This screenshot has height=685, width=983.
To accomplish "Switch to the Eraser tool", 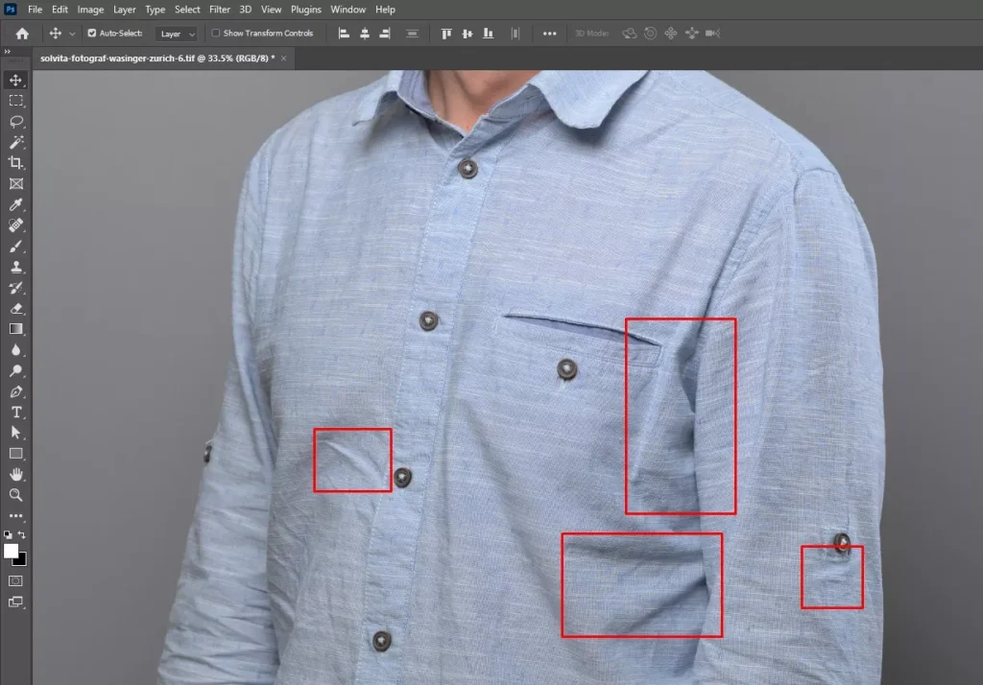I will [x=16, y=309].
